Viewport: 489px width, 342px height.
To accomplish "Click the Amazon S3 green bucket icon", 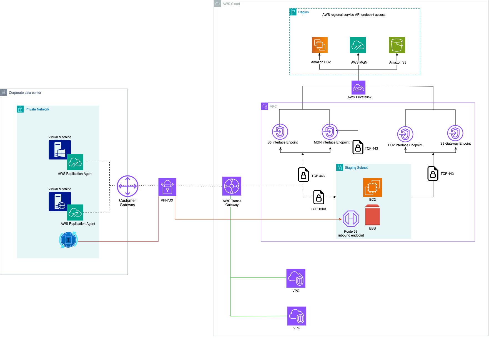I will click(397, 45).
